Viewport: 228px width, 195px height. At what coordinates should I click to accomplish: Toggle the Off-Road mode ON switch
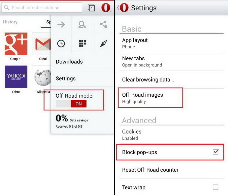[x=71, y=104]
